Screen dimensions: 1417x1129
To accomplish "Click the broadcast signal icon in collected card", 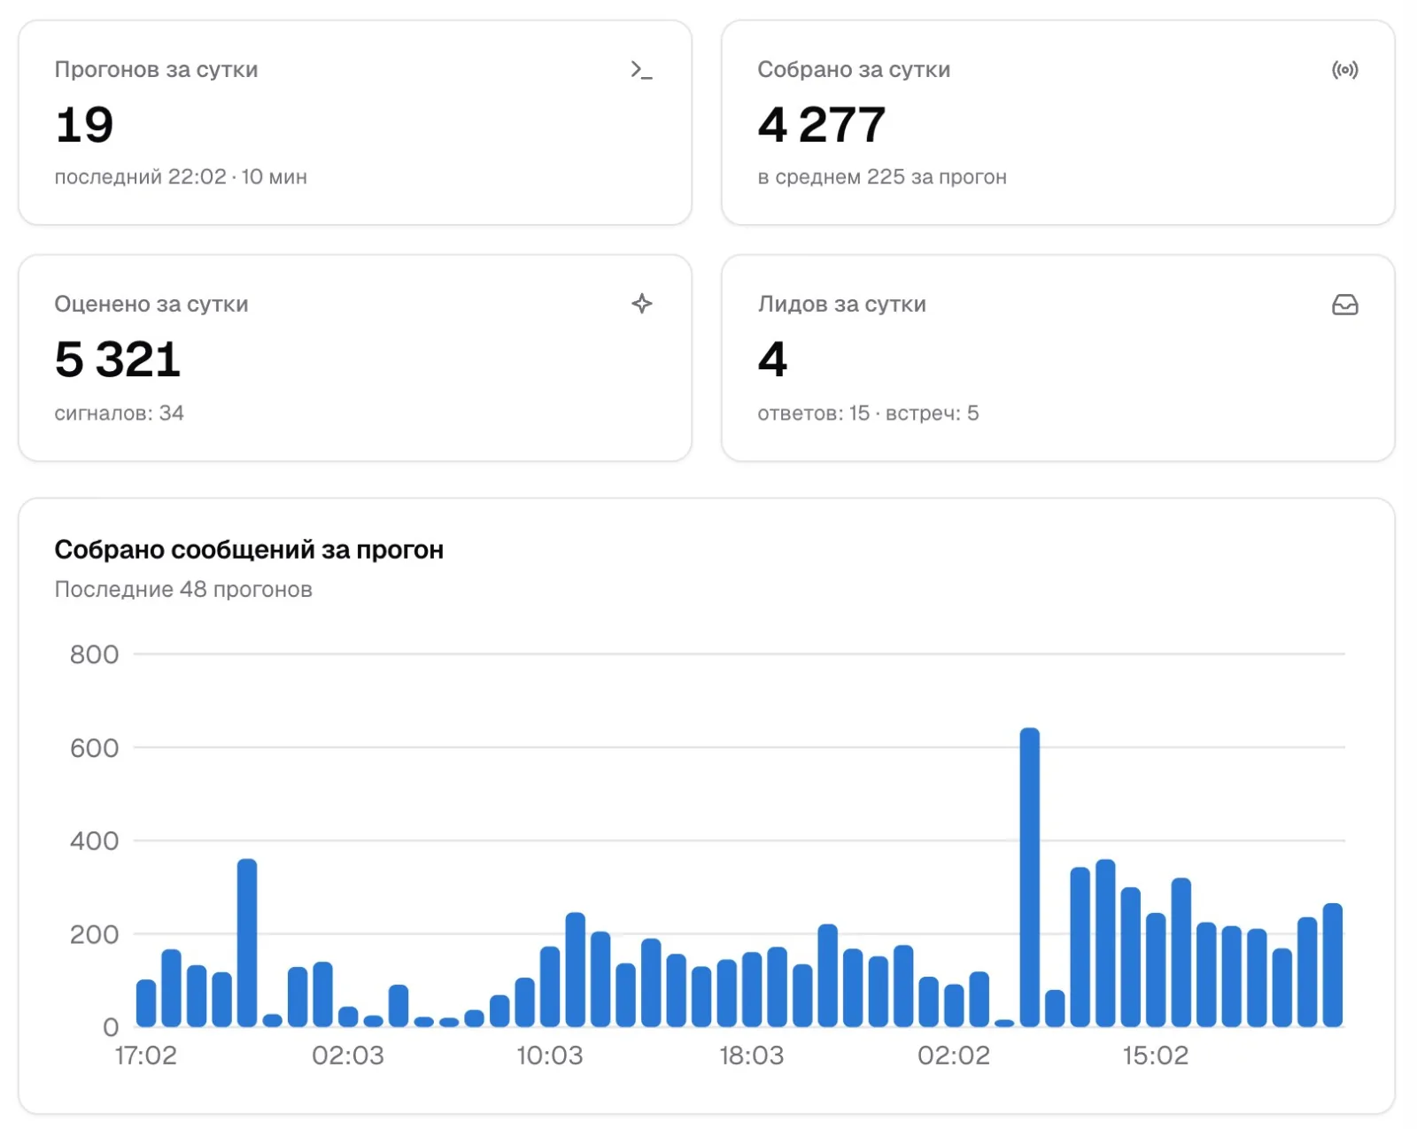I will click(1344, 70).
